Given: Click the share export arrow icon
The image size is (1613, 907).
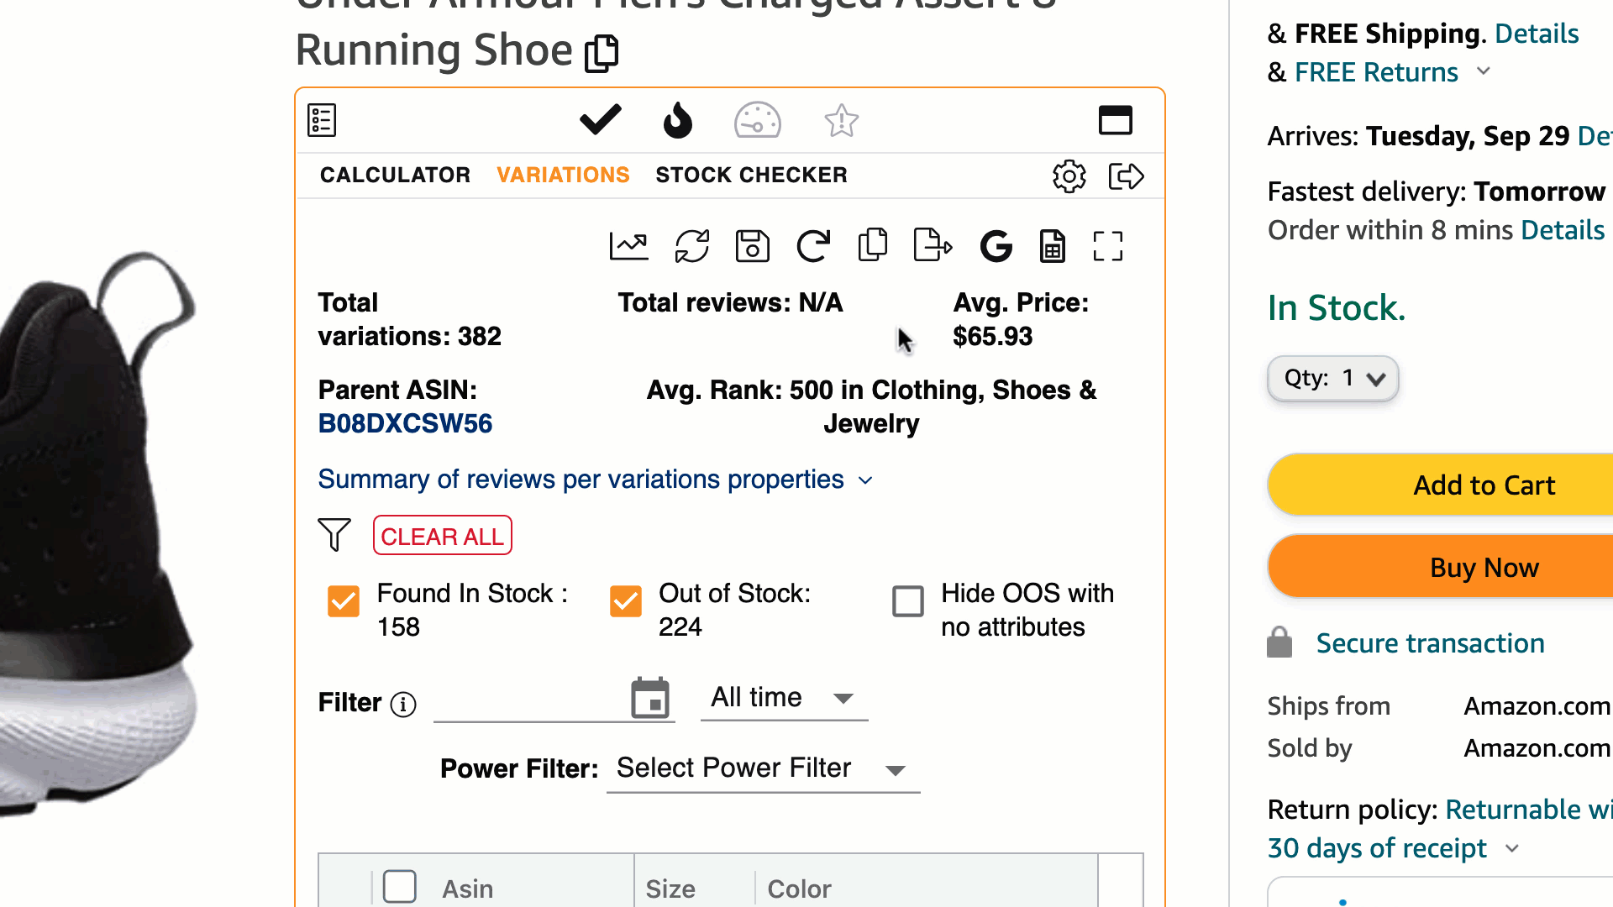Looking at the screenshot, I should [1126, 176].
